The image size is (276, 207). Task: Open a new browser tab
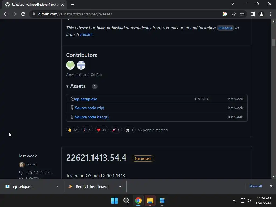tap(73, 5)
